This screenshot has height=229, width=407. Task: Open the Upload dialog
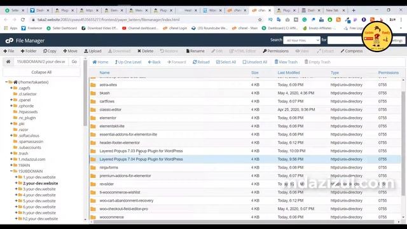pyautogui.click(x=93, y=51)
